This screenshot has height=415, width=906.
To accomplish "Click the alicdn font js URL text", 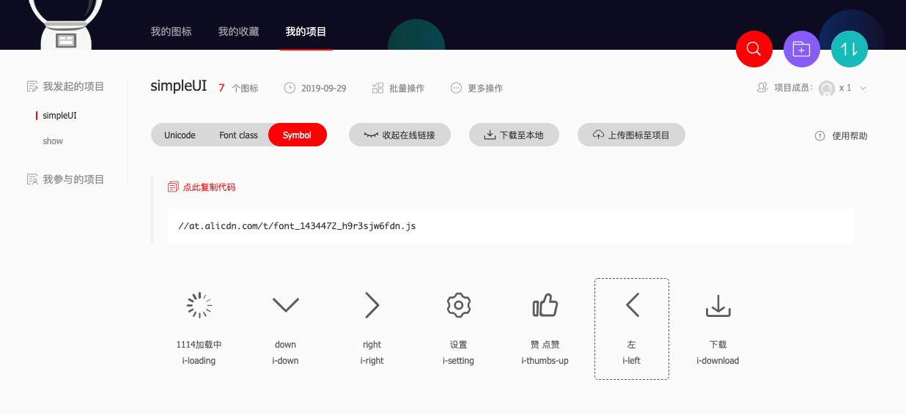I will pyautogui.click(x=297, y=226).
